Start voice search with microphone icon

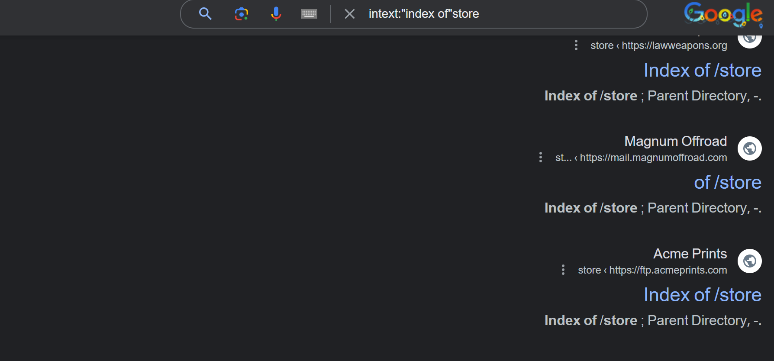tap(276, 14)
